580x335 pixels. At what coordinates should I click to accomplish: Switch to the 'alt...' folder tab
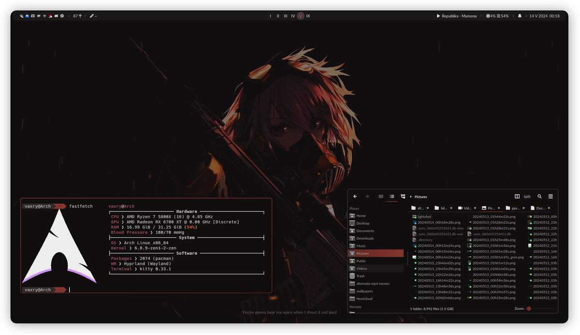418,208
